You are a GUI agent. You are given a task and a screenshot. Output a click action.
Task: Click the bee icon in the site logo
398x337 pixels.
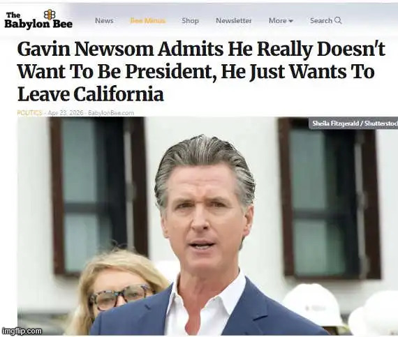pos(50,15)
